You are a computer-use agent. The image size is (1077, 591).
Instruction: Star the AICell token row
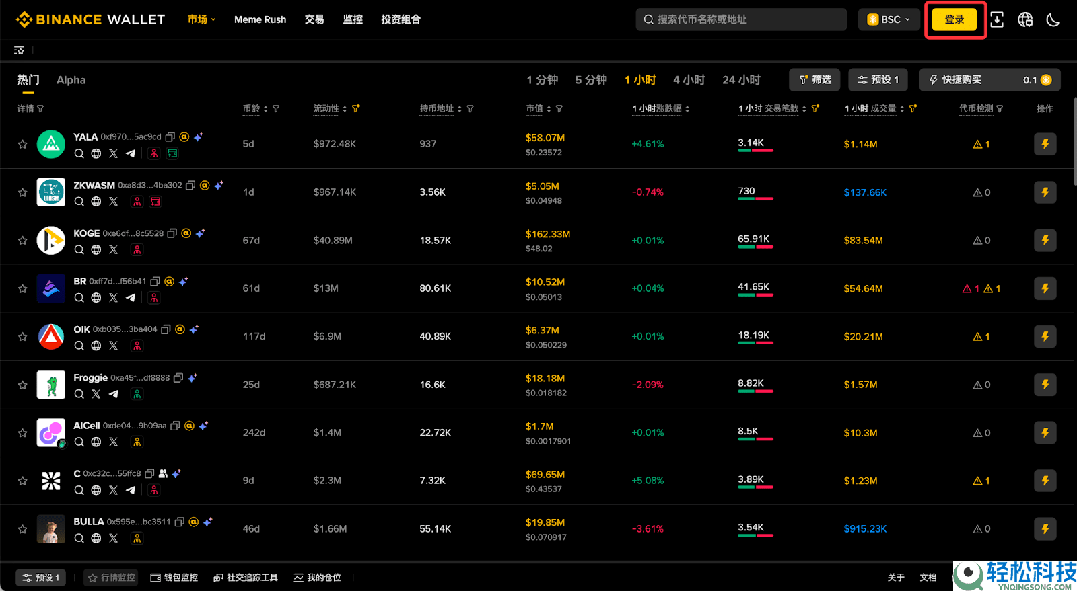22,432
